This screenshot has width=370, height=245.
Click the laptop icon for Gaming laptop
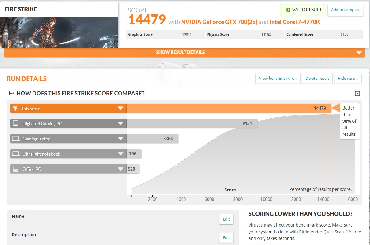tap(16, 138)
